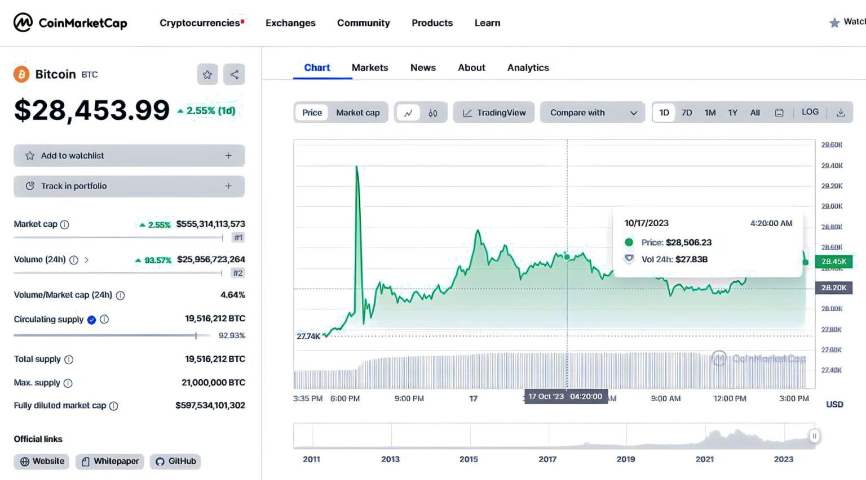Viewport: 866px width, 480px height.
Task: Set chart range to 1D
Action: [664, 113]
